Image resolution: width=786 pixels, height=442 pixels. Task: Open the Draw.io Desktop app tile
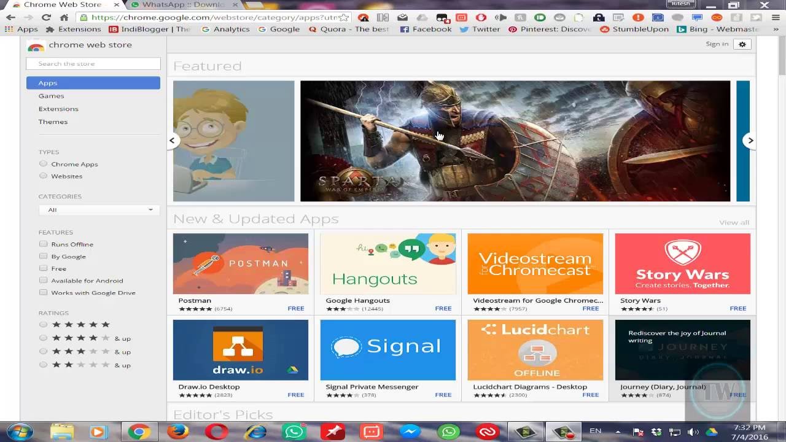click(x=241, y=359)
